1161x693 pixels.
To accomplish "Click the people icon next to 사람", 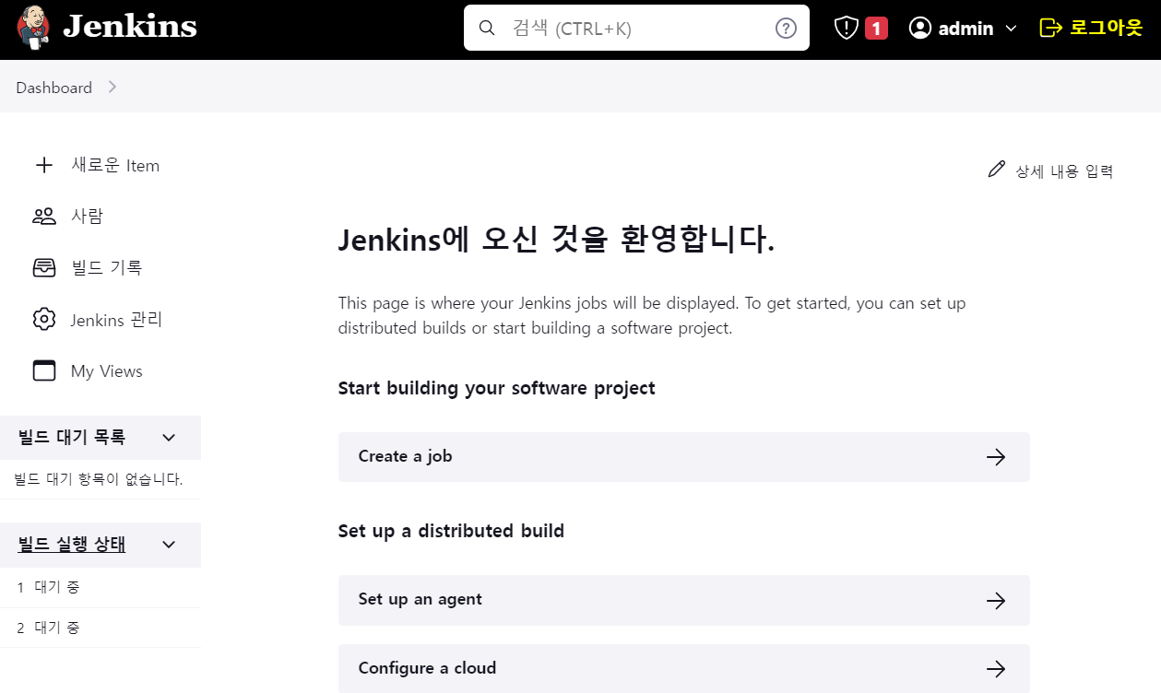I will 43,217.
